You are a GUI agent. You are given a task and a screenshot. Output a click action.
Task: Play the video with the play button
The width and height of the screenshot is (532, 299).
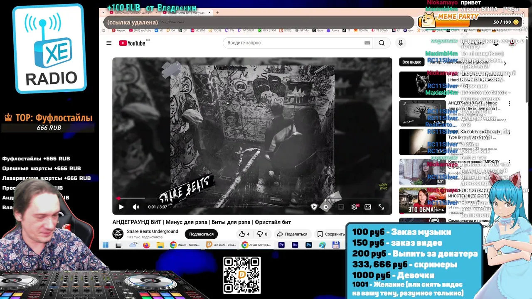coord(121,207)
